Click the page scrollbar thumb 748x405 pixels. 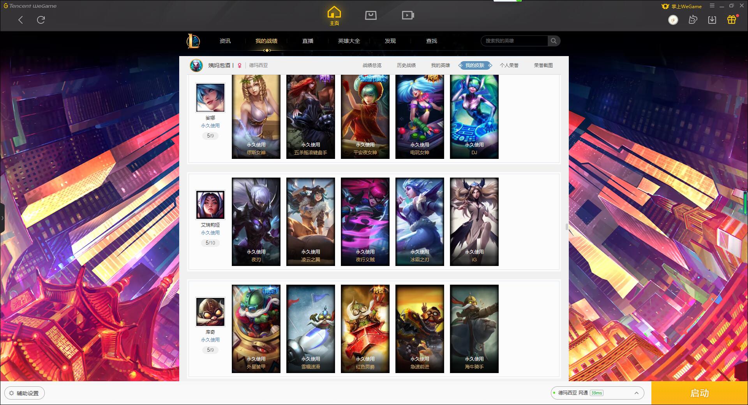click(x=567, y=227)
